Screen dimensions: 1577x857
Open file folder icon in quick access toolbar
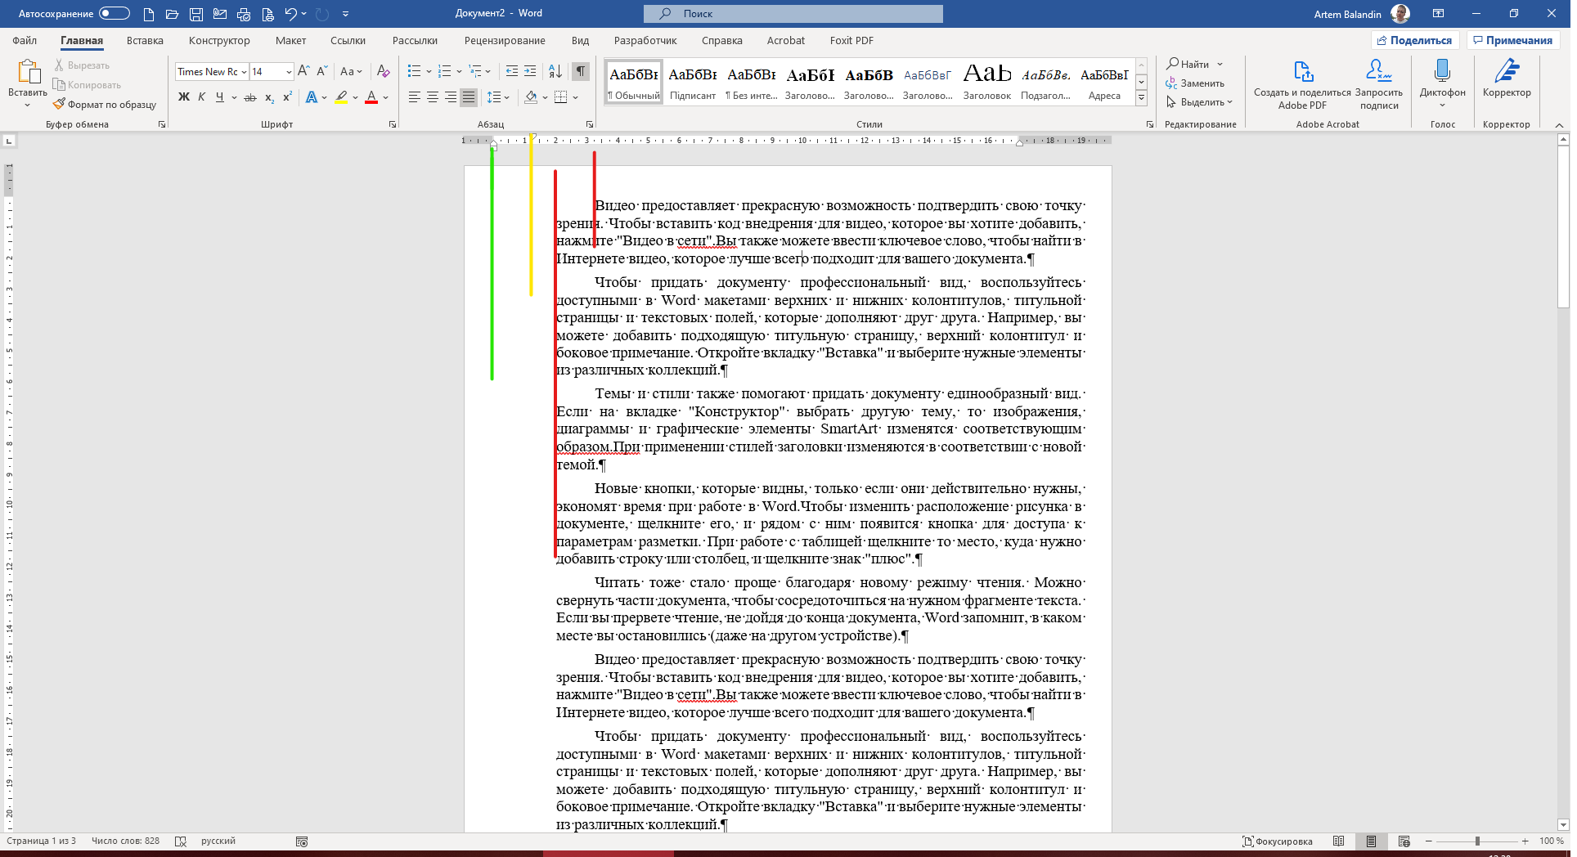172,14
